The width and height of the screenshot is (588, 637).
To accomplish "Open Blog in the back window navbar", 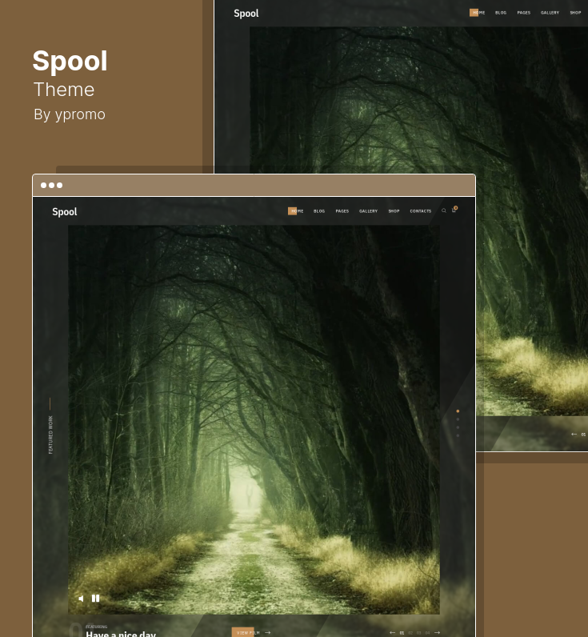I will pyautogui.click(x=501, y=13).
